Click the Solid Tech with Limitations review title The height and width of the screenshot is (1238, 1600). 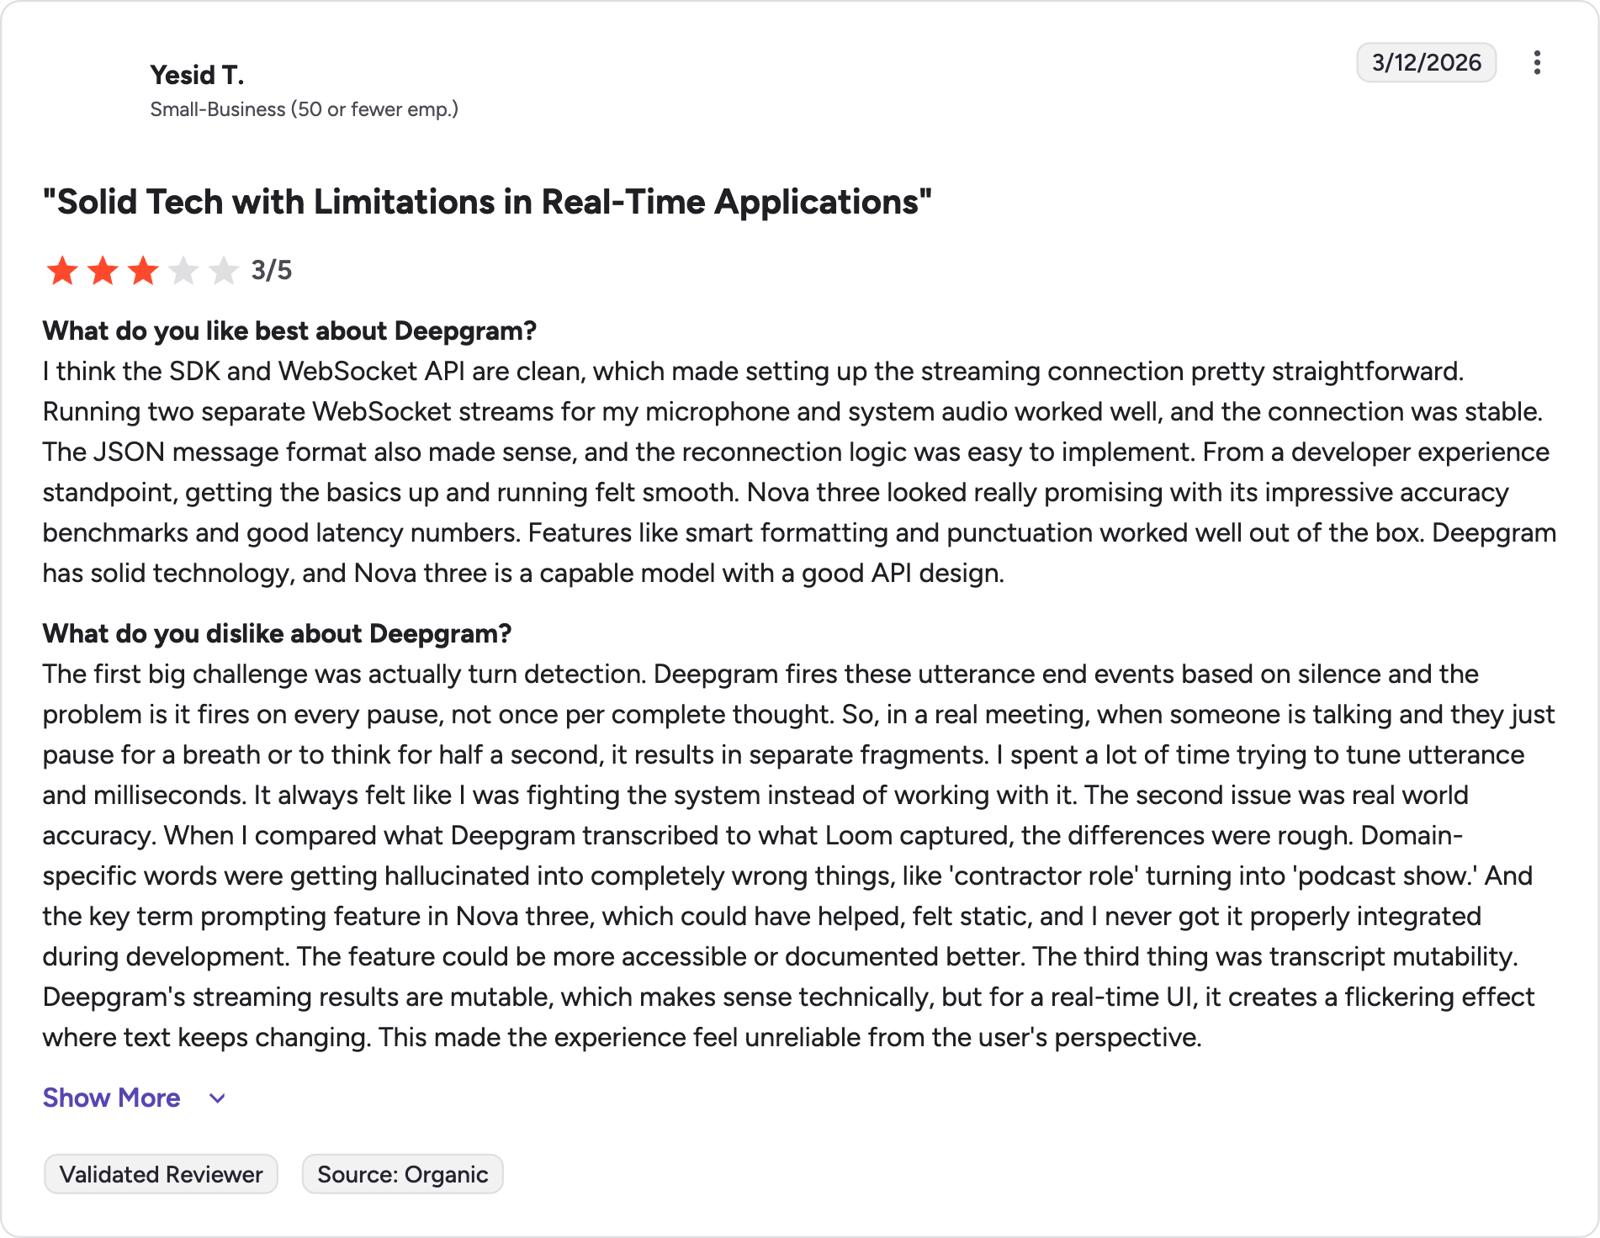[x=487, y=202]
